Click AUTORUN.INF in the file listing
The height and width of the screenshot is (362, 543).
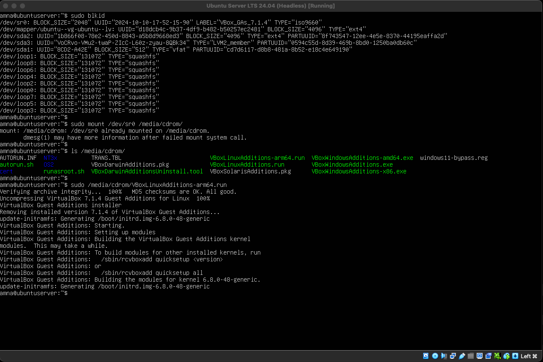click(18, 158)
